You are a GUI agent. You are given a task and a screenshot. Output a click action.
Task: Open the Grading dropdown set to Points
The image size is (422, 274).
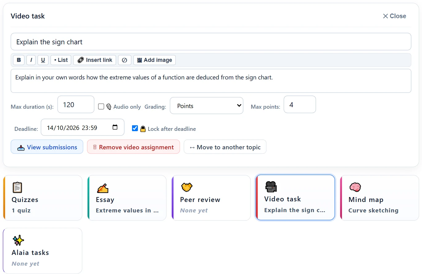pyautogui.click(x=206, y=106)
